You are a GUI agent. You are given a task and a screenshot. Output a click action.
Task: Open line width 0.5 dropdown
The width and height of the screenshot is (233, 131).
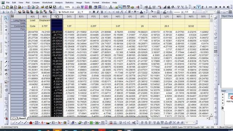click(193, 12)
